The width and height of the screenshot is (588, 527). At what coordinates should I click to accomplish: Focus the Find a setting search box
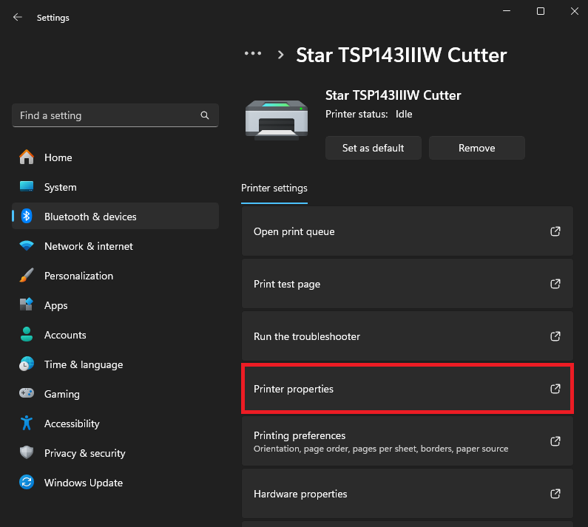pyautogui.click(x=115, y=115)
